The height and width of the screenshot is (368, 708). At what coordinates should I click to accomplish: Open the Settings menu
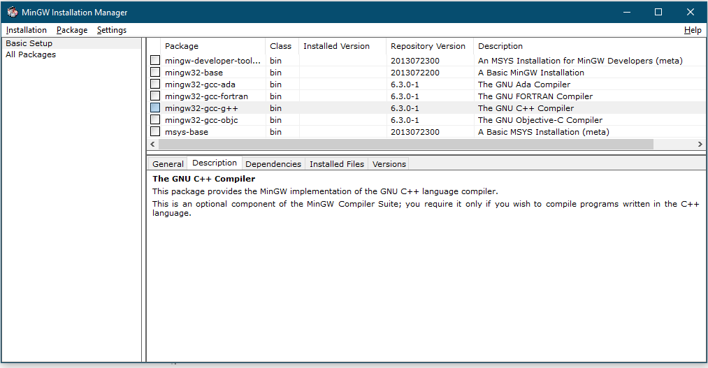(112, 30)
